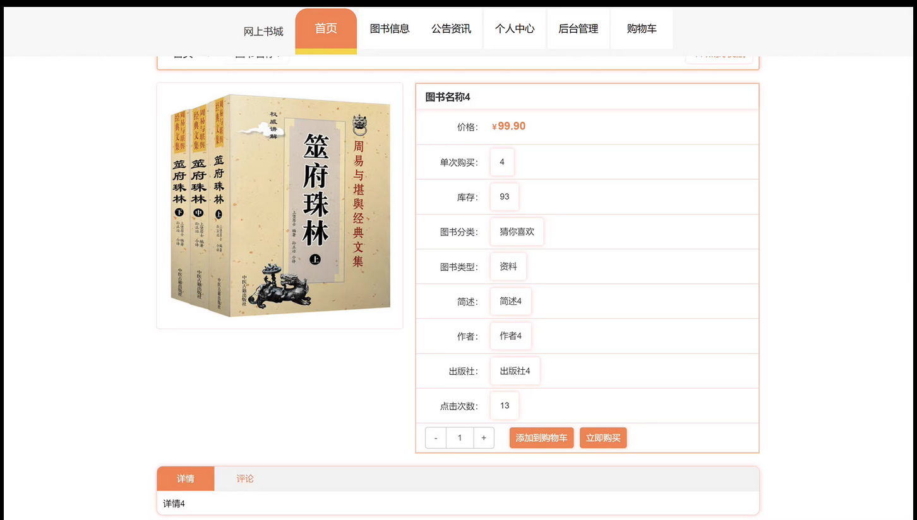Click the 详情4 description text

tap(174, 504)
